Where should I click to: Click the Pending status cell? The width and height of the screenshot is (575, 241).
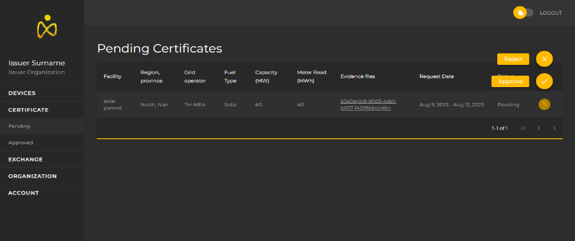(508, 104)
